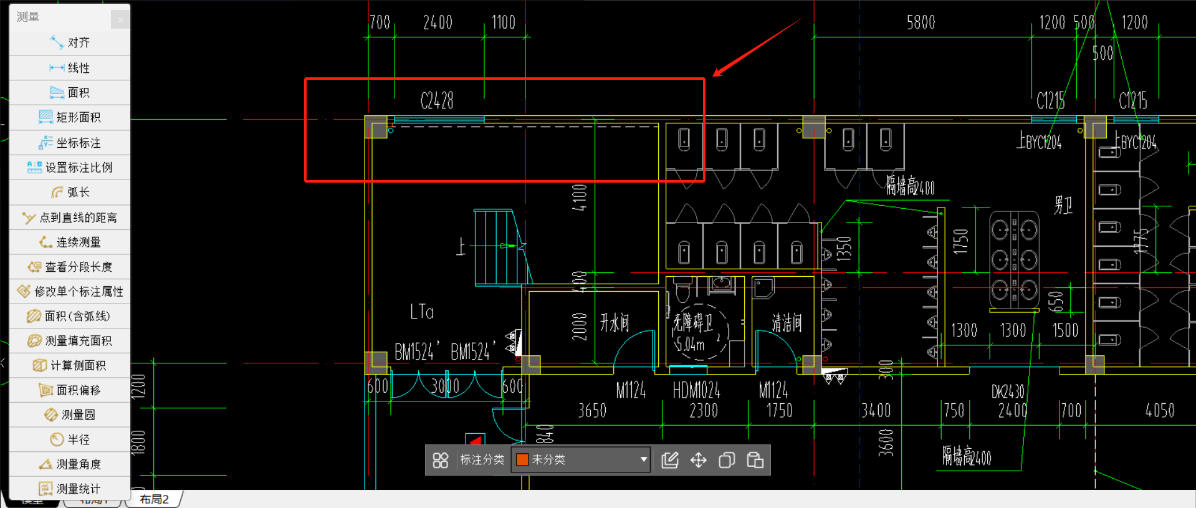Open 查看分段长度 segment length viewer
This screenshot has width=1196, height=508.
click(70, 267)
